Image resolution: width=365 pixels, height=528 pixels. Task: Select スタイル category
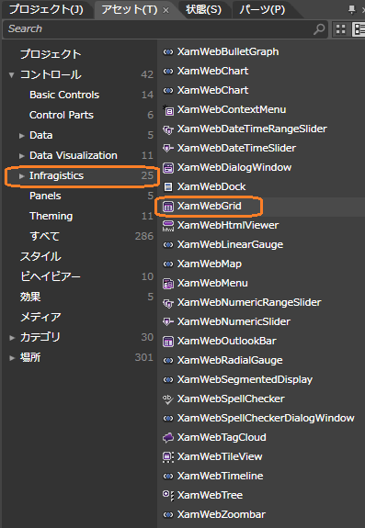tap(40, 256)
